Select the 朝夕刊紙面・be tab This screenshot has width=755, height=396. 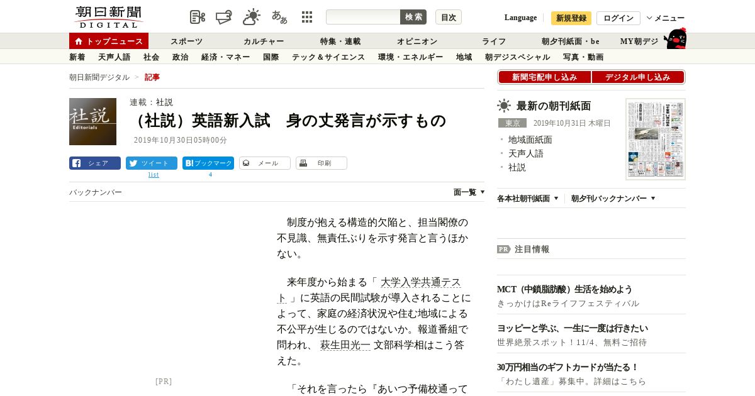click(571, 41)
